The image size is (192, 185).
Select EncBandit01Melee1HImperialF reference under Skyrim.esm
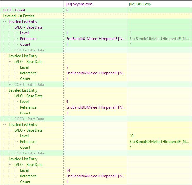pyautogui.click(x=96, y=39)
